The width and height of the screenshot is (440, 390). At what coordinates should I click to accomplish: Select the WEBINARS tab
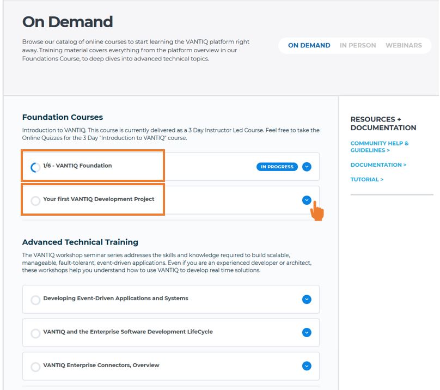tap(404, 45)
